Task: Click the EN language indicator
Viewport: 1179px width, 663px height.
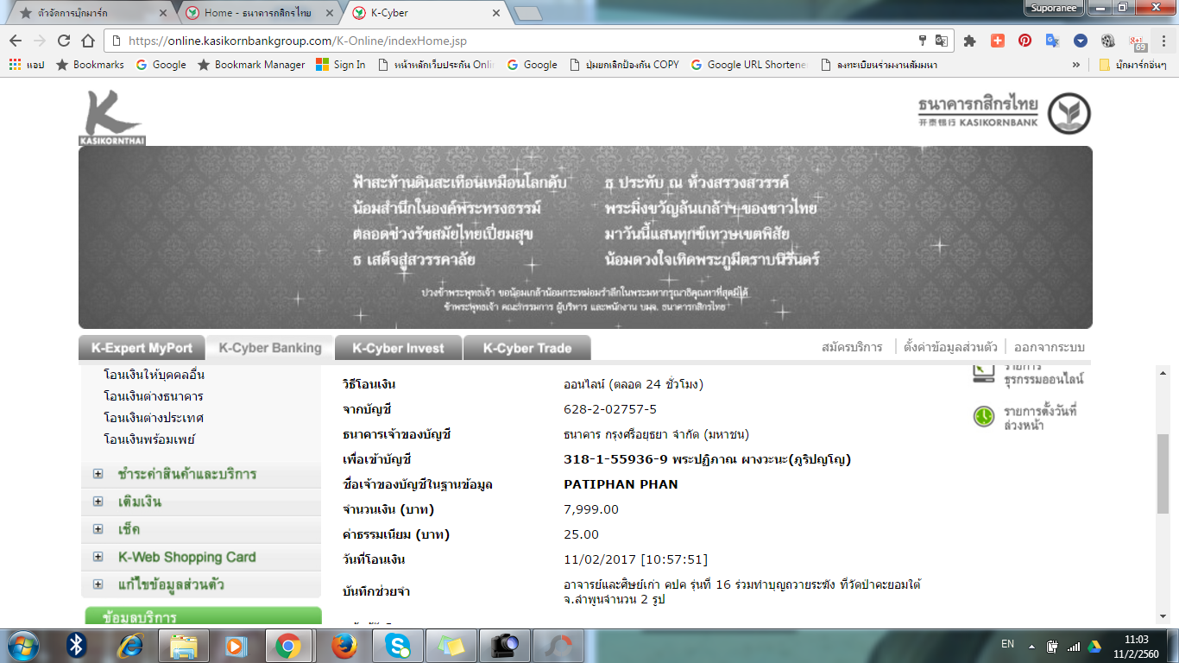Action: pos(1007,644)
